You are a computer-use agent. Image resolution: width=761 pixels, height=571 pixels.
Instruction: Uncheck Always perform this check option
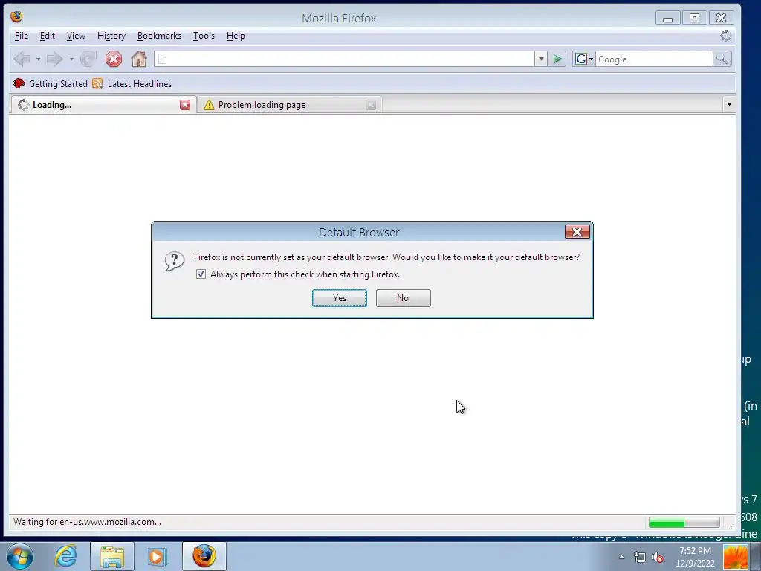(x=201, y=274)
